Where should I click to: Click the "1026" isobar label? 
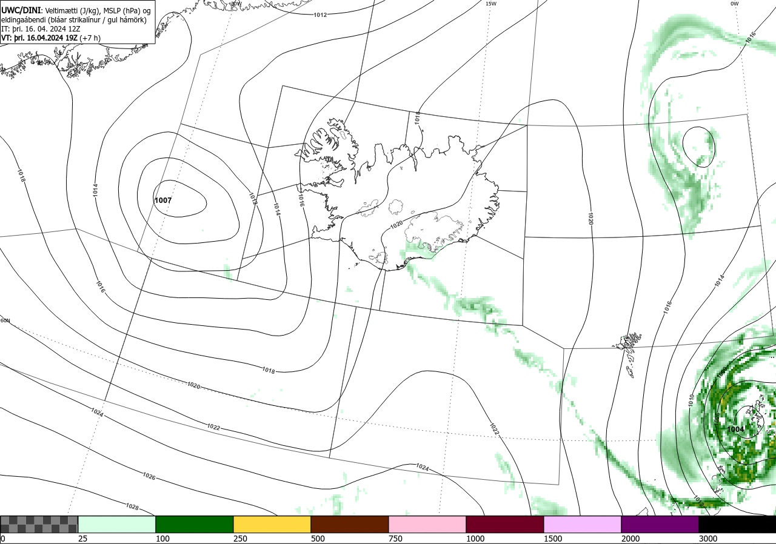[149, 477]
